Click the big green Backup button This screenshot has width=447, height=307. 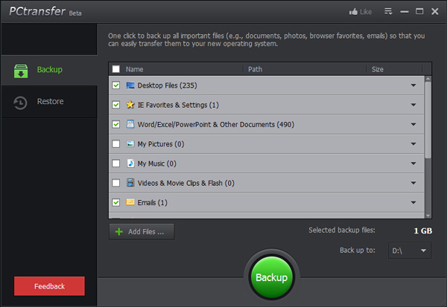(272, 277)
